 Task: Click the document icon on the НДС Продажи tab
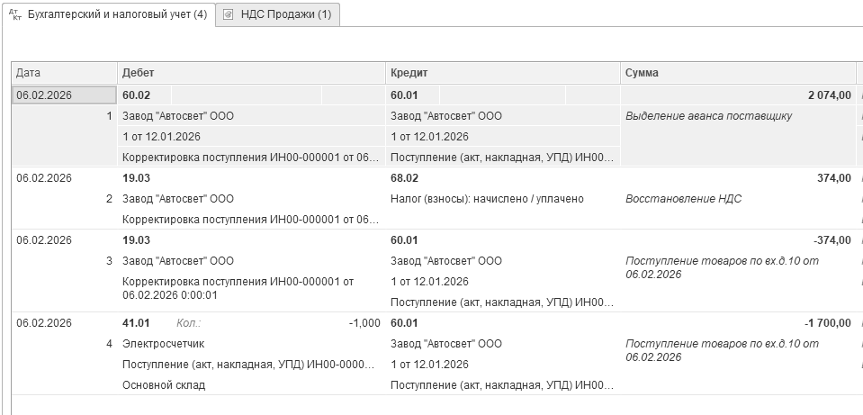(228, 14)
